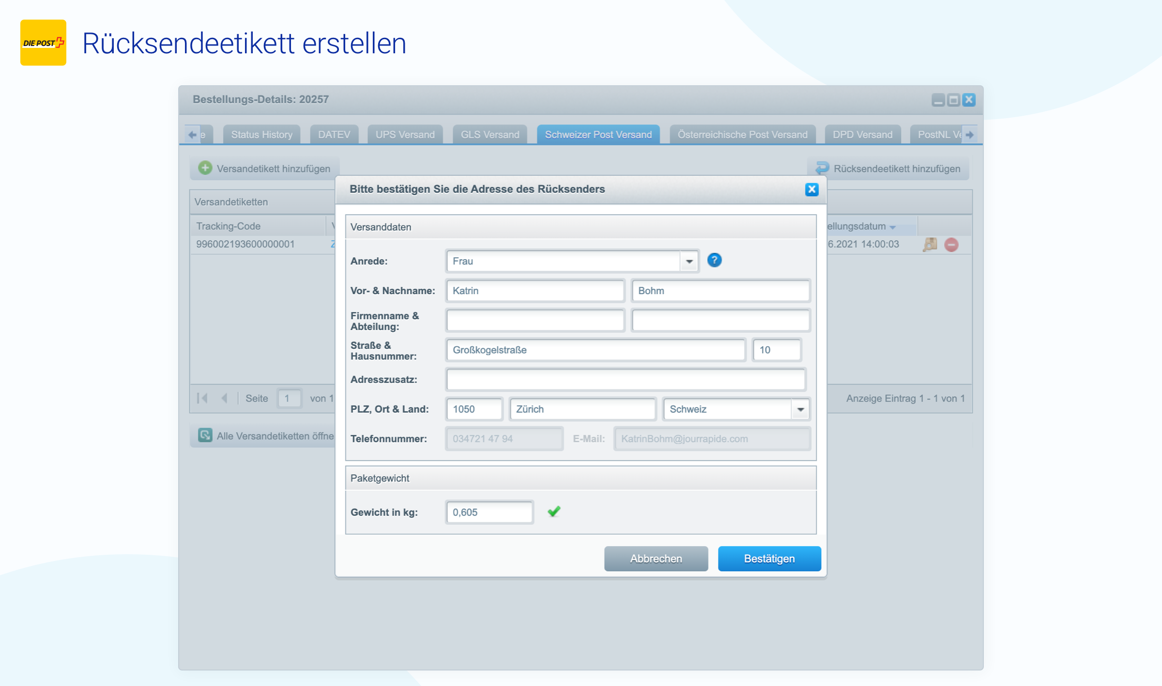Click the Abbrechen button
The height and width of the screenshot is (686, 1162).
tap(656, 559)
